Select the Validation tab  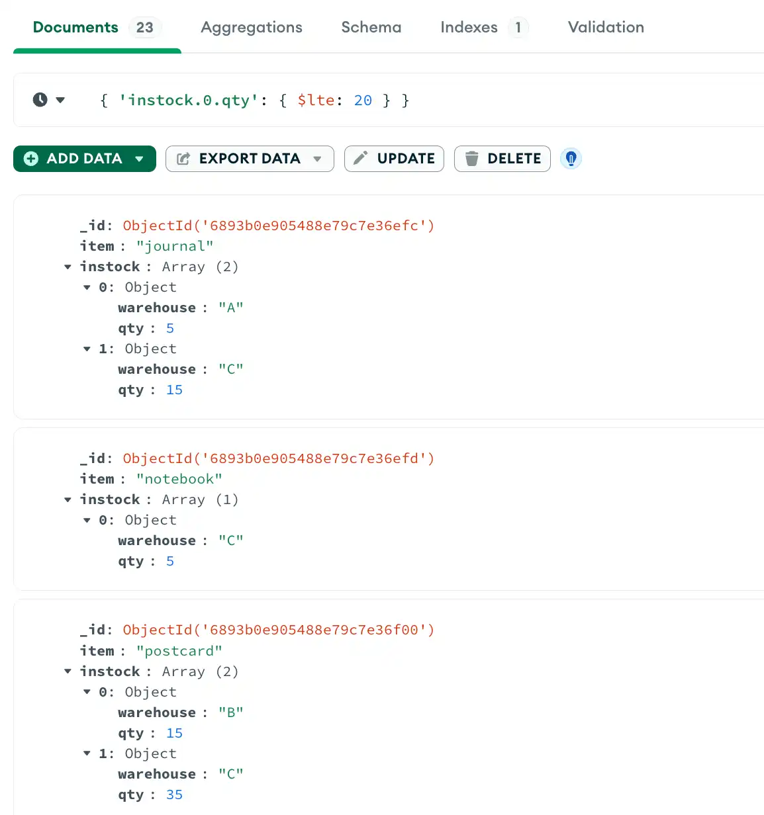click(604, 27)
